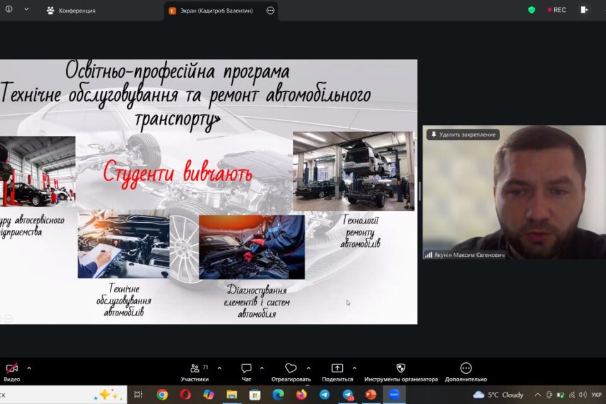Open Microsoft Store from the taskbar
Screen dimensions: 606x404
tap(255, 395)
